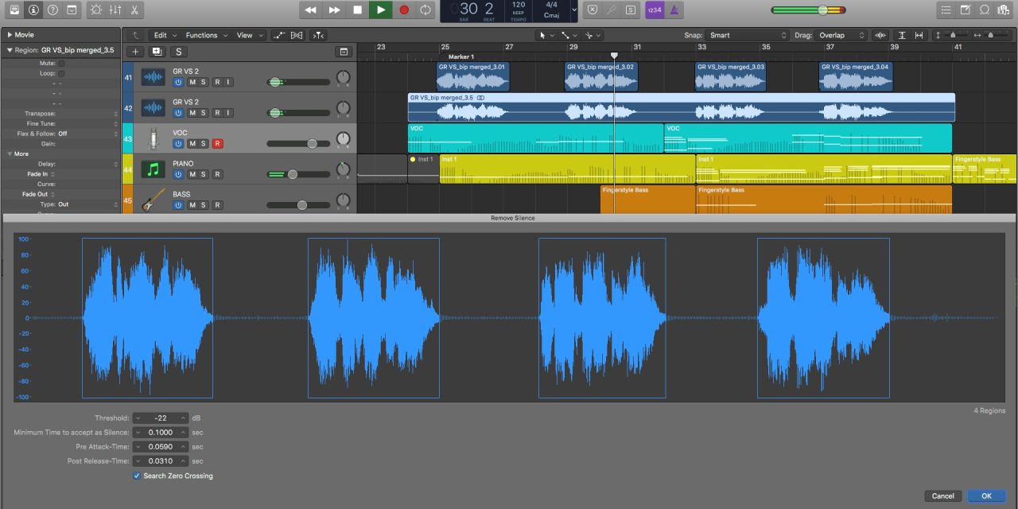
Task: Toggle power on BASS track
Action: pyautogui.click(x=178, y=205)
